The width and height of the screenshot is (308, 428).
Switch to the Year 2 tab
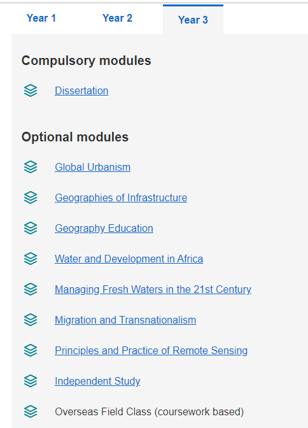tap(117, 18)
